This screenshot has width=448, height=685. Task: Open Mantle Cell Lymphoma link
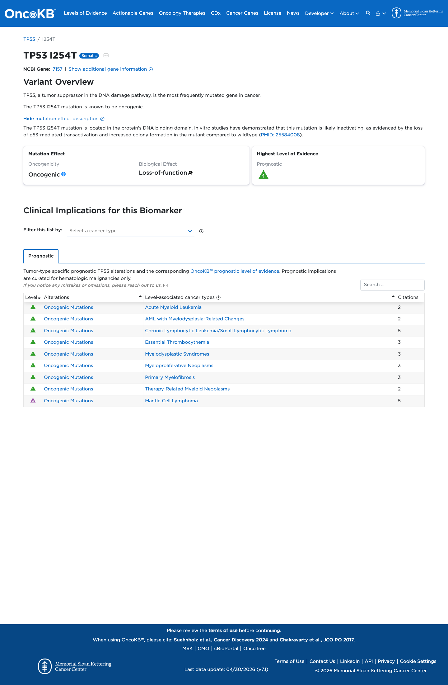tap(171, 401)
